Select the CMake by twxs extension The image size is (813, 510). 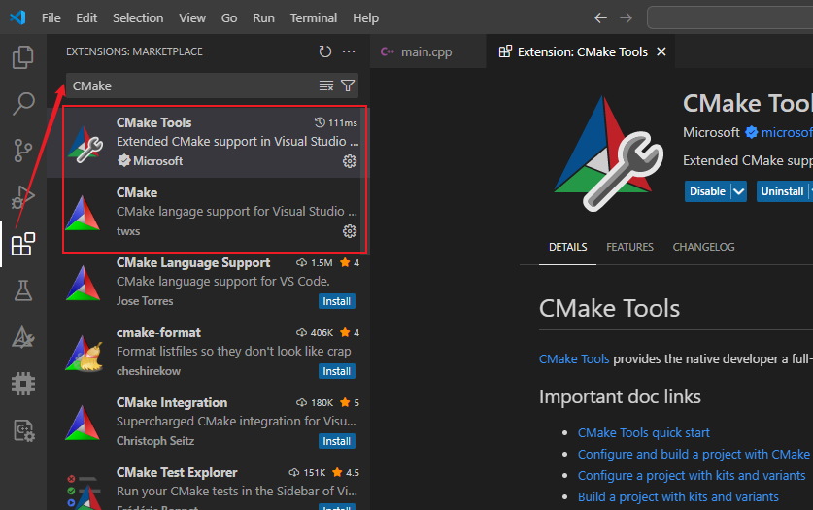click(x=208, y=213)
